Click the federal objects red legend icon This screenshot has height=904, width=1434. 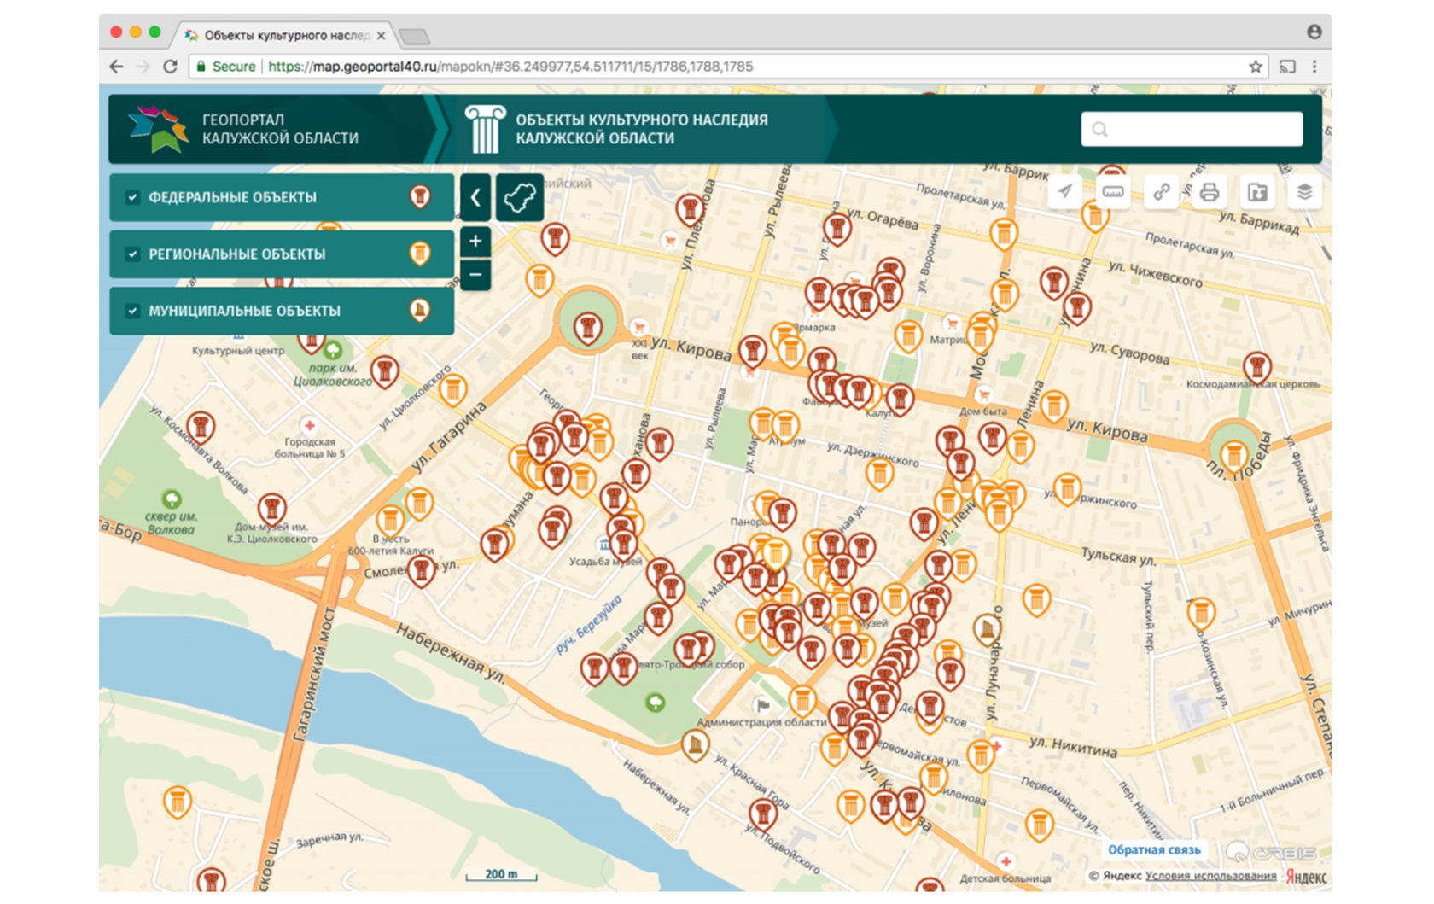[x=419, y=196]
